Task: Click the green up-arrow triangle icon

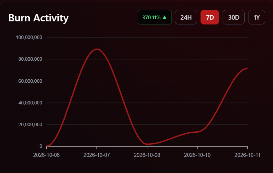Action: coord(165,17)
